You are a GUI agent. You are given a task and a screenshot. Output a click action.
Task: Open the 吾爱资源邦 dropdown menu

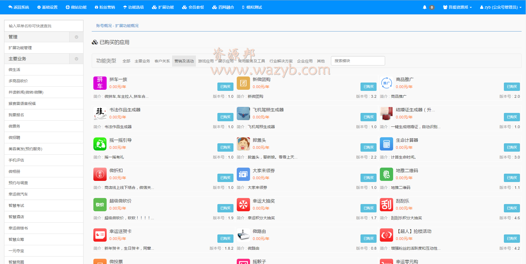click(457, 7)
